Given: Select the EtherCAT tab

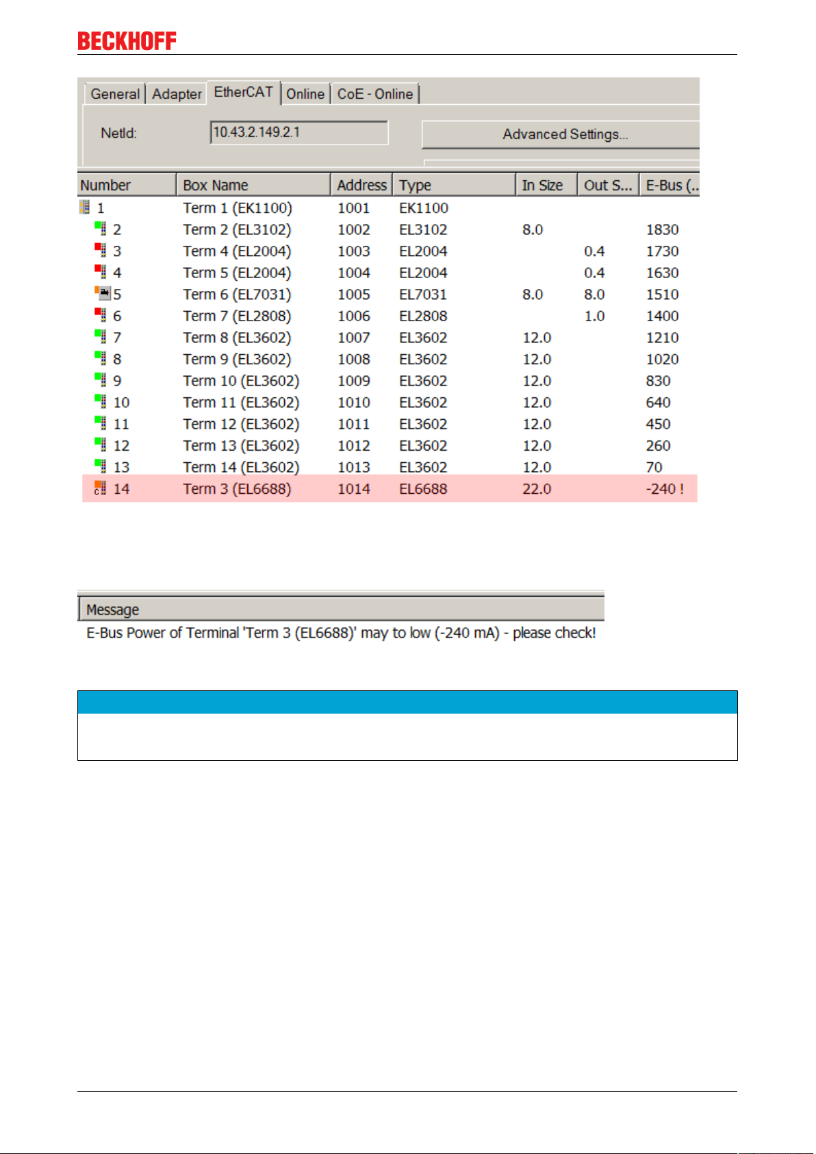Looking at the screenshot, I should tap(243, 92).
